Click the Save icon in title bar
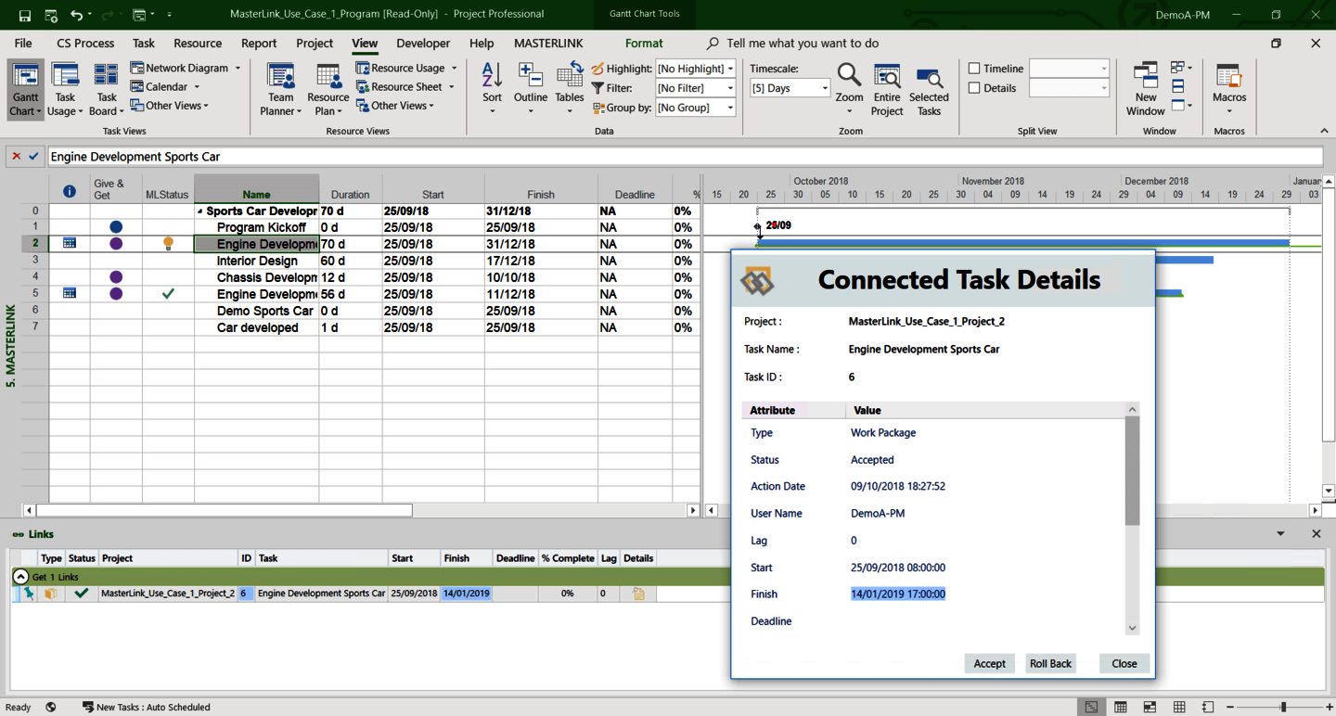The width and height of the screenshot is (1336, 716). pos(24,15)
